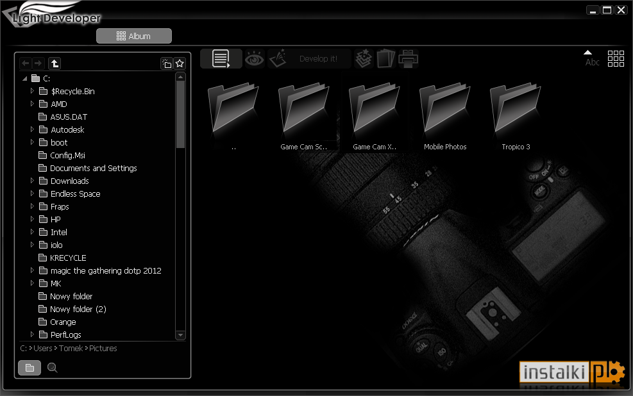Select the iolo folder in tree
This screenshot has height=396, width=633.
[51, 245]
